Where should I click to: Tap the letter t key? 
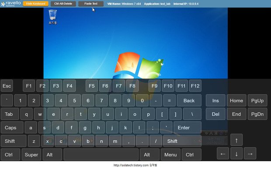pos(80,114)
